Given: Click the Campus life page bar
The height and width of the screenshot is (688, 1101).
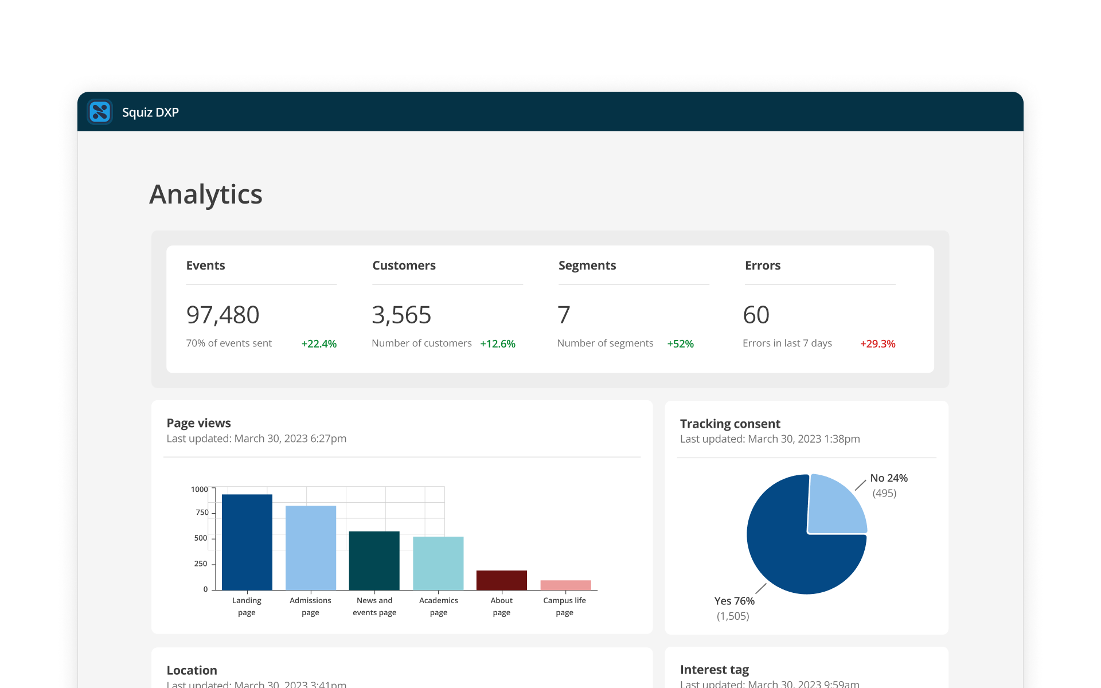Looking at the screenshot, I should [565, 585].
